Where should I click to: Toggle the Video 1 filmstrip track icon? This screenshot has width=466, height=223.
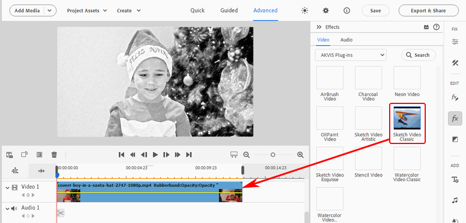[15, 187]
